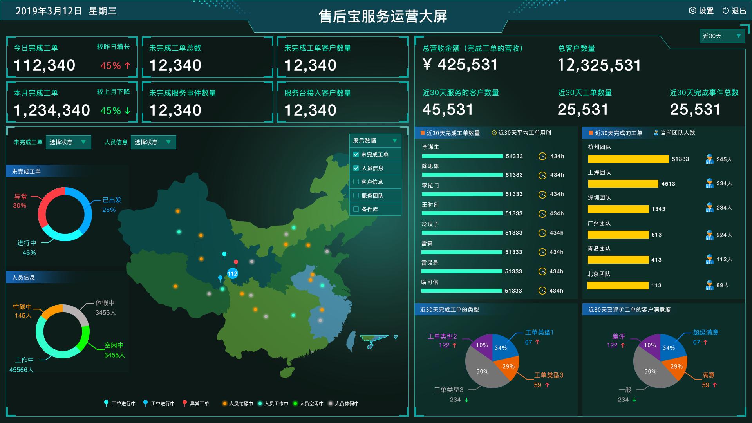Click the person icon for 杭州团队
The width and height of the screenshot is (752, 423).
click(709, 159)
